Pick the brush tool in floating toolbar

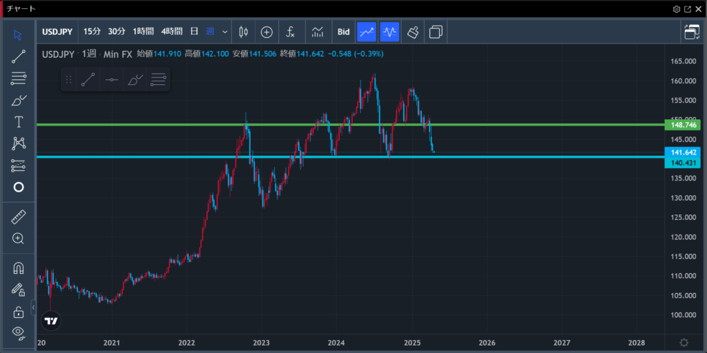[135, 80]
